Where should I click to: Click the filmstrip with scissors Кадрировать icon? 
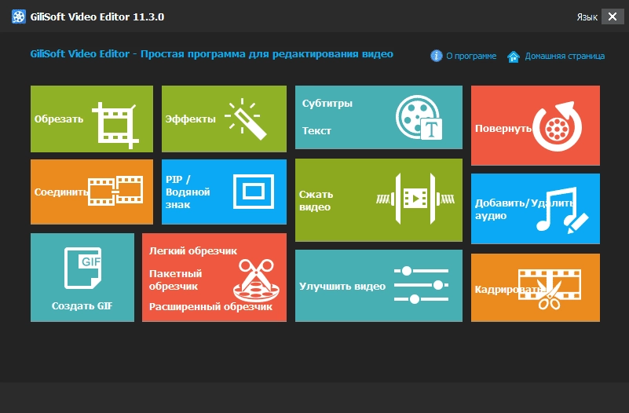(550, 289)
